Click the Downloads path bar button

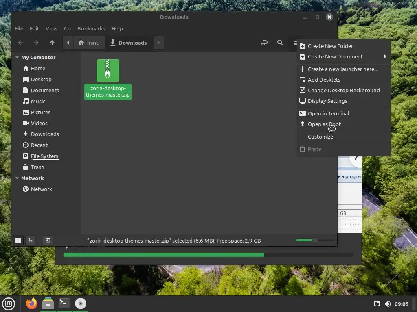[x=129, y=43]
